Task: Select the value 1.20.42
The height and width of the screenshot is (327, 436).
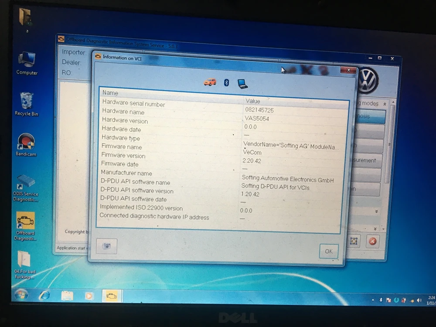Action: coord(250,194)
